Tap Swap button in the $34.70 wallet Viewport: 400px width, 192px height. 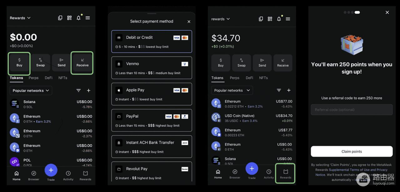(242, 63)
